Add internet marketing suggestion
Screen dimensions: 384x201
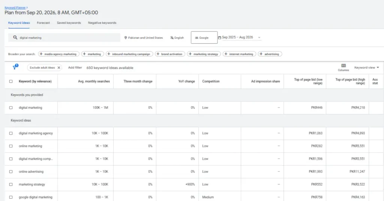pyautogui.click(x=239, y=54)
